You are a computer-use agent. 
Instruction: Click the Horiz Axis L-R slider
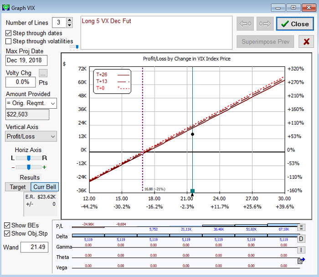[x=29, y=158]
